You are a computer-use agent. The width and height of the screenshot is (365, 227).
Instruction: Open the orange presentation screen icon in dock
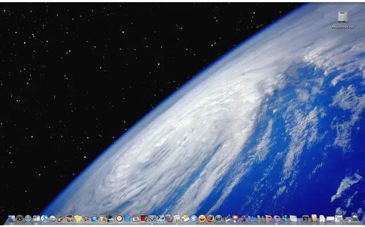tap(235, 218)
